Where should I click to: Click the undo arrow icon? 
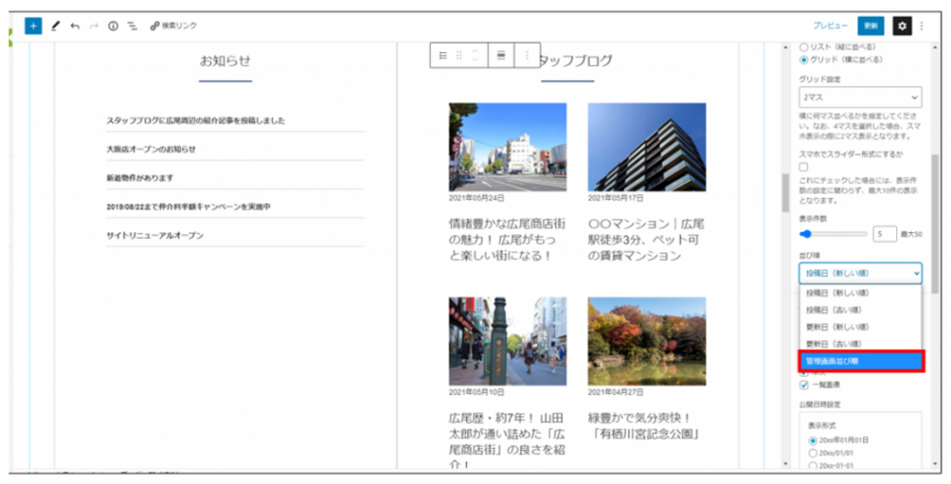[x=74, y=26]
